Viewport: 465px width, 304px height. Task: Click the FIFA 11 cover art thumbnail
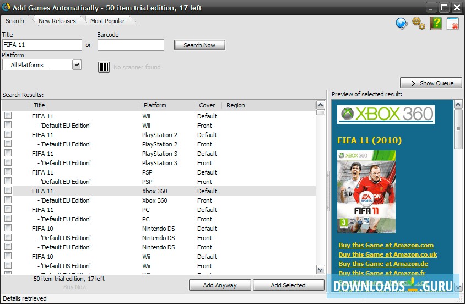[366, 192]
